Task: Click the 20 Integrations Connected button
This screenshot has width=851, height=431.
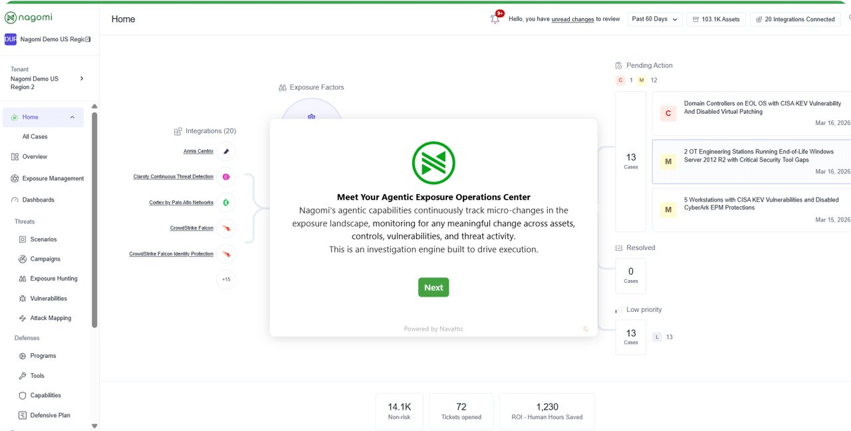Action: [x=794, y=19]
